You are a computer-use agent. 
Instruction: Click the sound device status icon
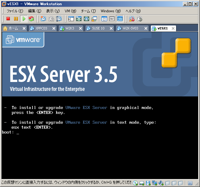tap(161, 183)
